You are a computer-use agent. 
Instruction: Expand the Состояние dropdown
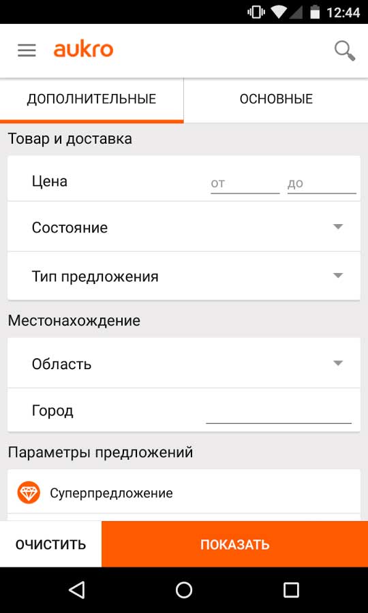pyautogui.click(x=184, y=227)
